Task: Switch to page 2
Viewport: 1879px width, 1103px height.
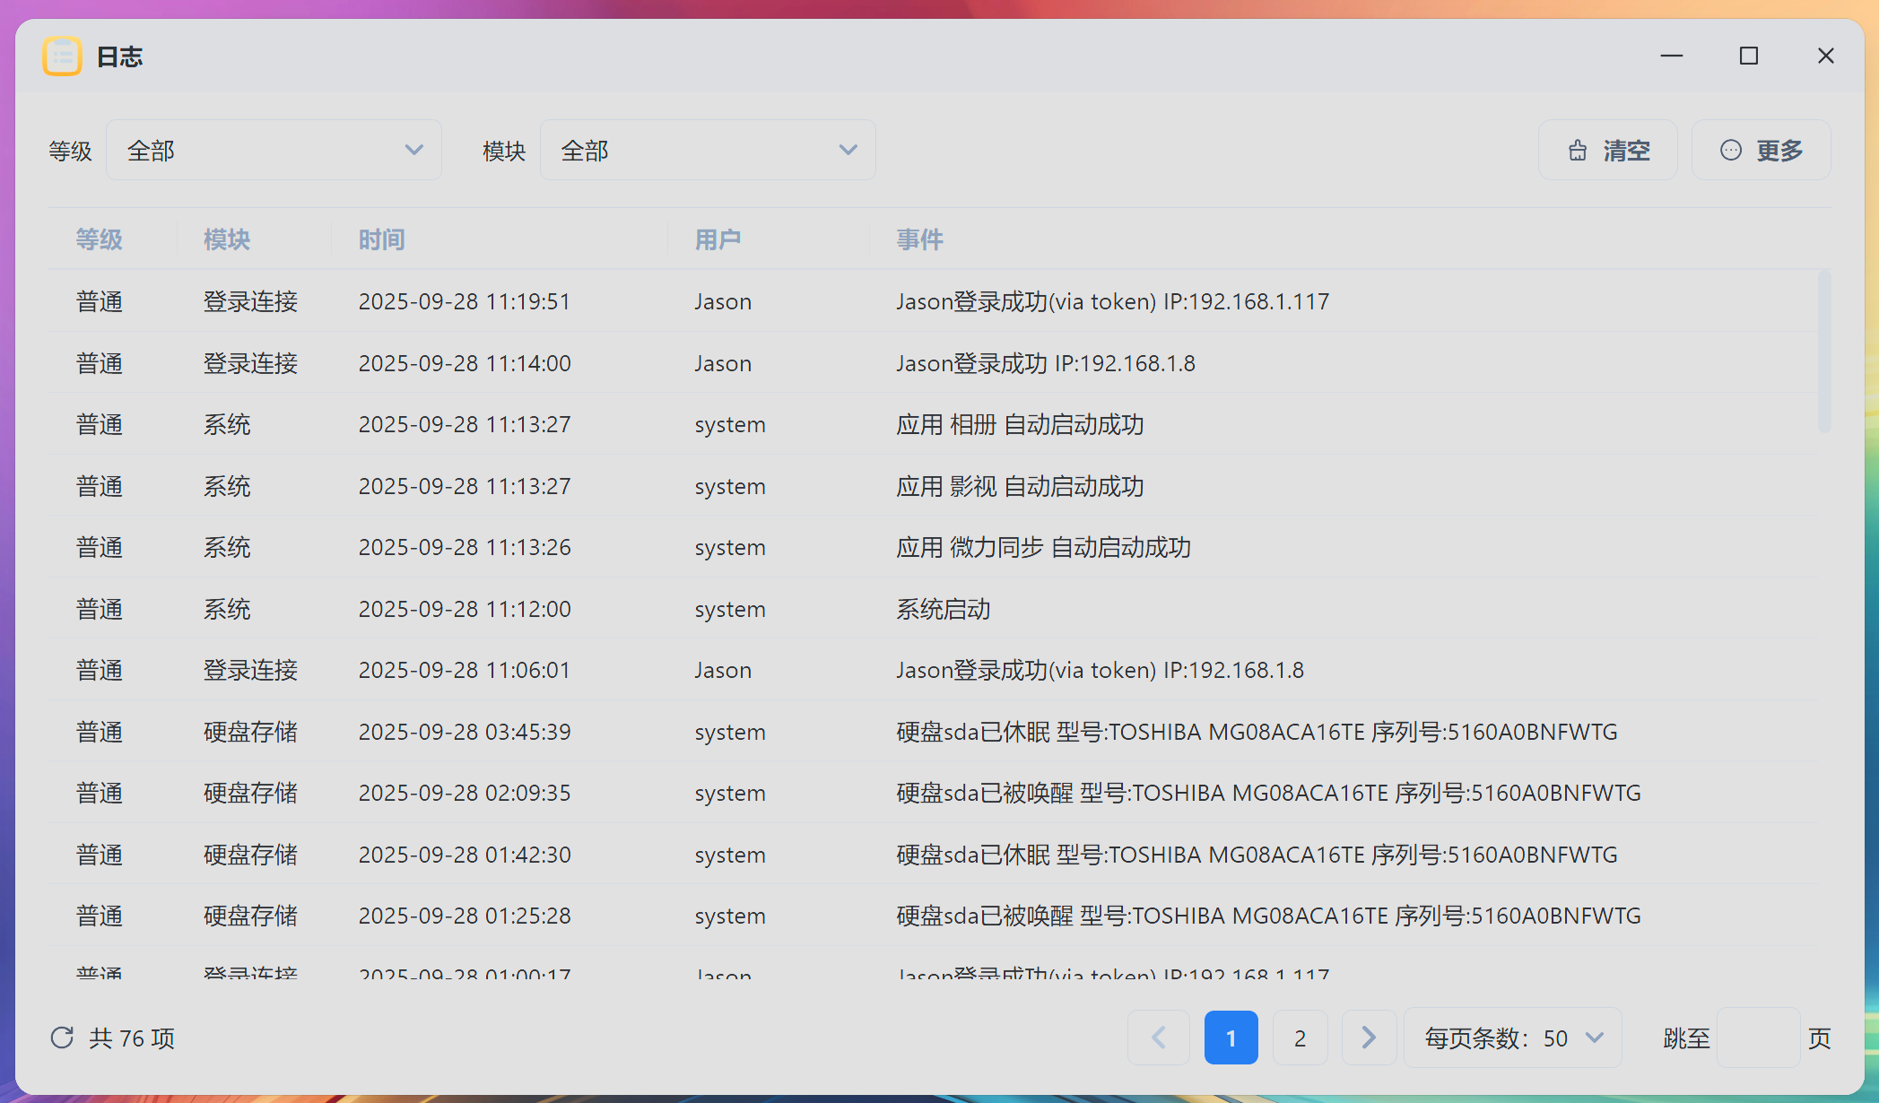Action: 1300,1038
